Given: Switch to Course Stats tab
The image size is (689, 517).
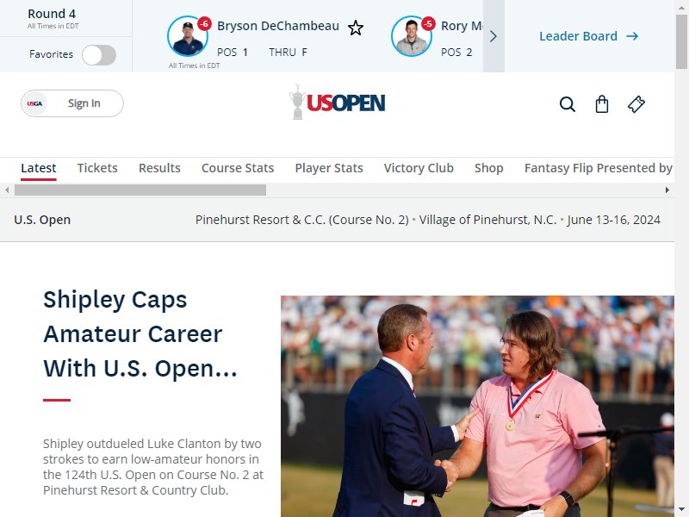Looking at the screenshot, I should click(x=238, y=168).
